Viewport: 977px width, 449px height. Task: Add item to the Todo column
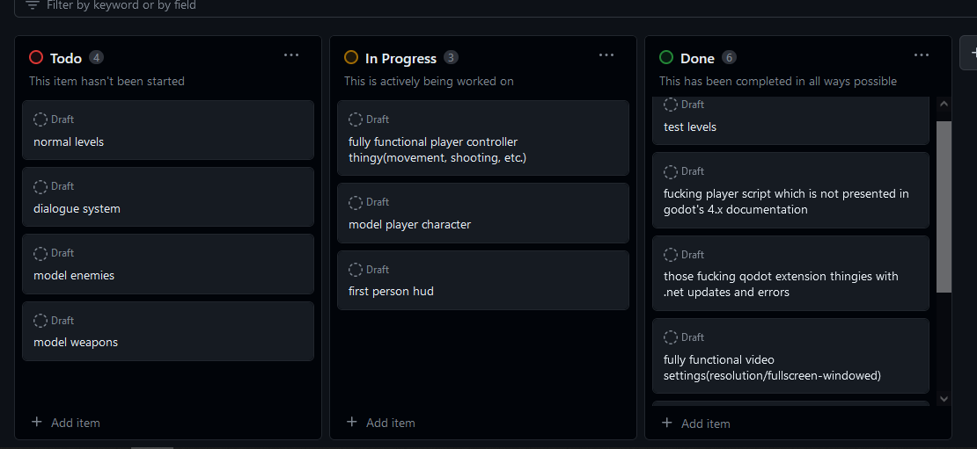coord(65,423)
